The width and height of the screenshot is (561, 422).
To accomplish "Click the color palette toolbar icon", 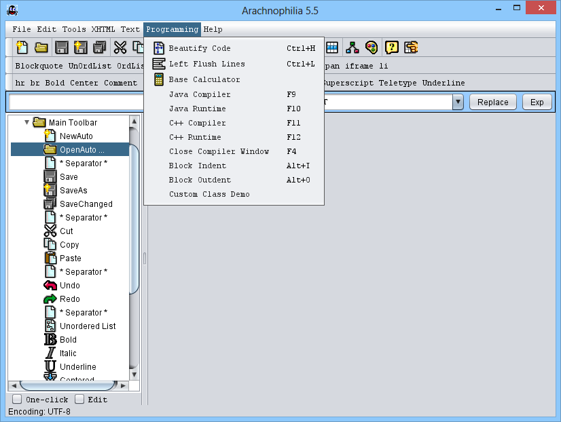I will click(x=372, y=47).
